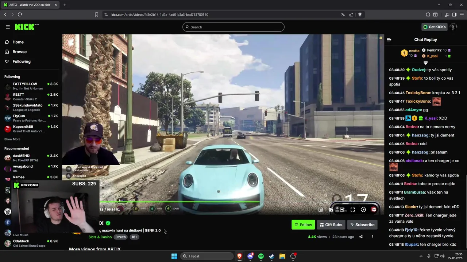Click the Subscribe button
The width and height of the screenshot is (467, 262).
tap(362, 225)
